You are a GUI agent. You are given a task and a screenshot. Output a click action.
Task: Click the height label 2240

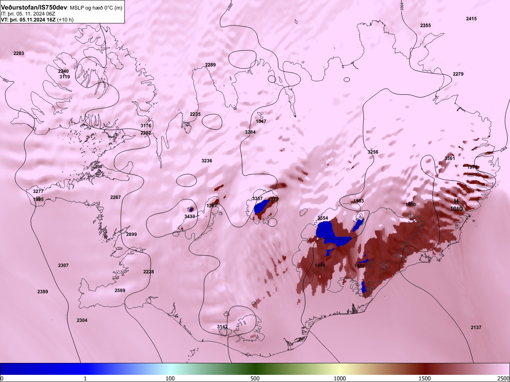pyautogui.click(x=63, y=72)
